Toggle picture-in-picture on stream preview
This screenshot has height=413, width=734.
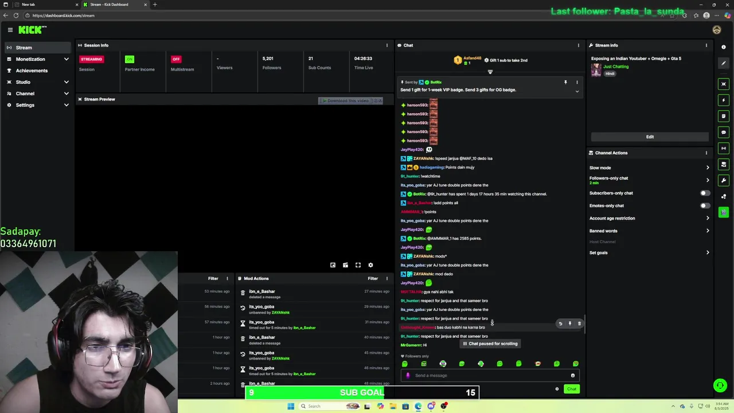[333, 265]
